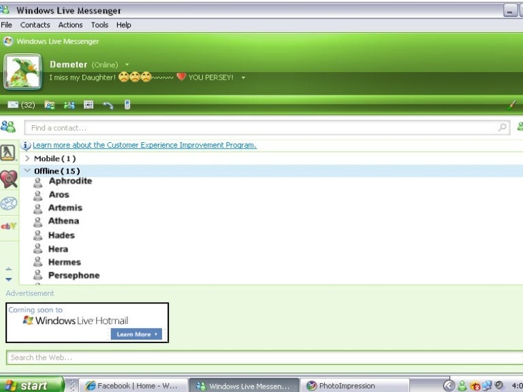Click the eBay tab icon in sidebar

(x=8, y=226)
